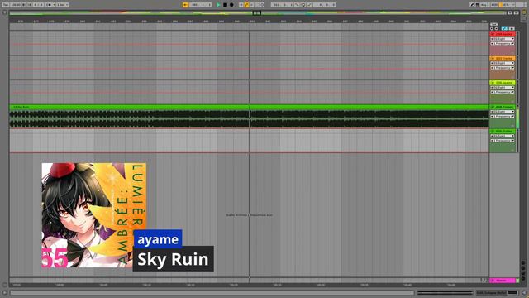Viewport: 529px width, 298px height.
Task: Fold the orange track with its arrow
Action: 493,59
